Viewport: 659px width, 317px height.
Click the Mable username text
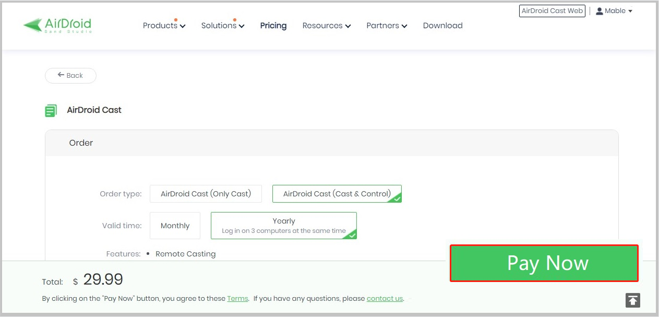pyautogui.click(x=615, y=11)
